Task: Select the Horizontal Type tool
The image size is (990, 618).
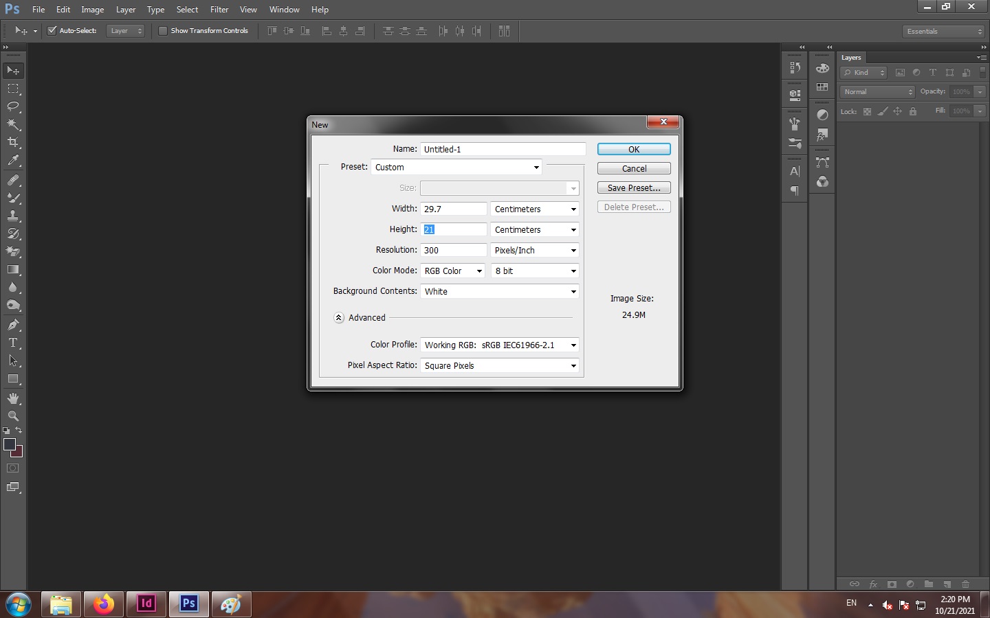Action: 13,343
